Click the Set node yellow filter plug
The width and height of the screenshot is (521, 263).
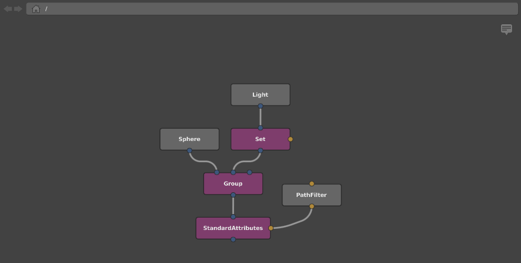coord(291,139)
